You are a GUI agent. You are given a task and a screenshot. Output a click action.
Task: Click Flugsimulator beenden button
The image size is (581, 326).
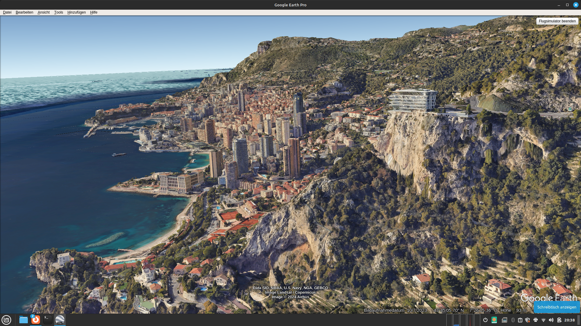point(557,21)
